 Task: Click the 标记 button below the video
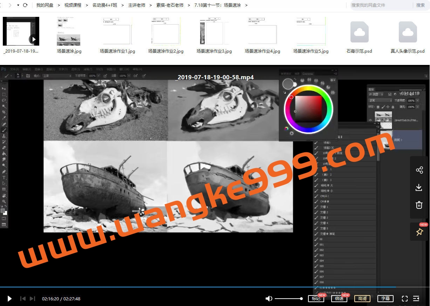coord(316,298)
